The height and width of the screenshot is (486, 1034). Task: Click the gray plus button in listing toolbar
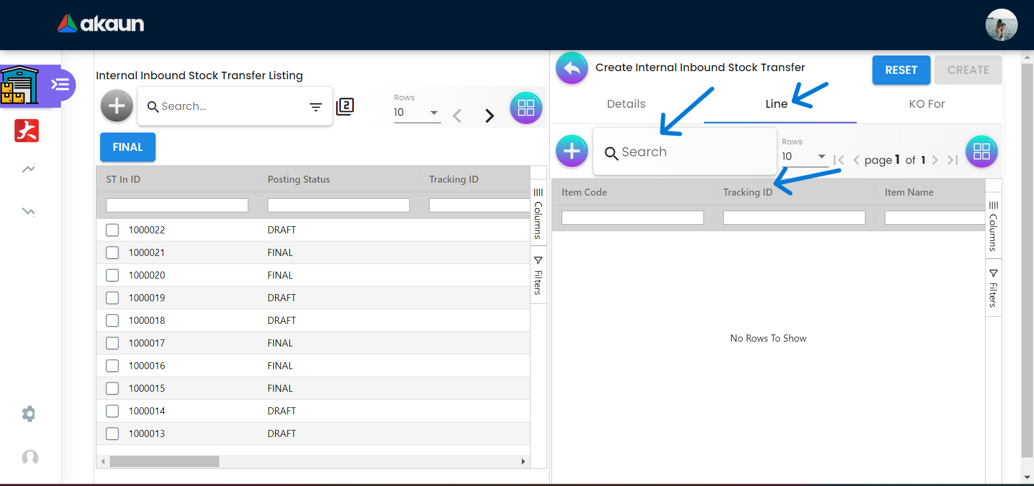point(116,106)
